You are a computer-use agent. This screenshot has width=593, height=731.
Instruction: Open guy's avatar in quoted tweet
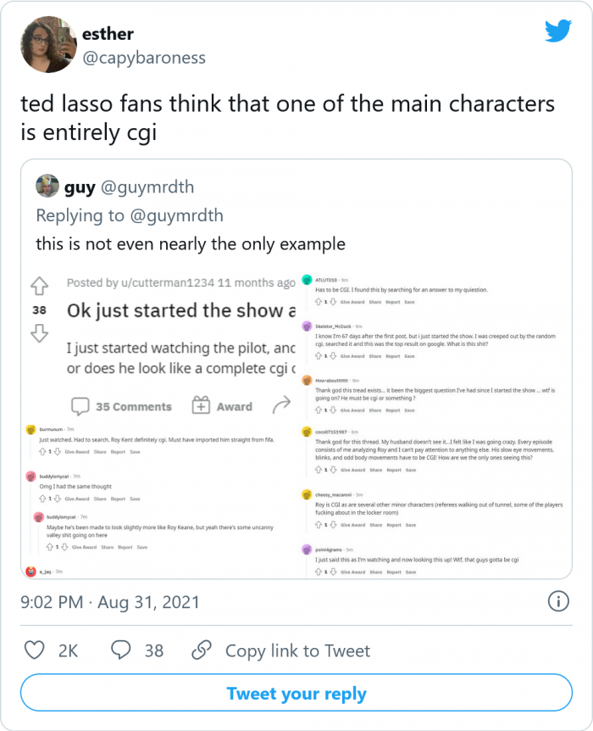47,186
